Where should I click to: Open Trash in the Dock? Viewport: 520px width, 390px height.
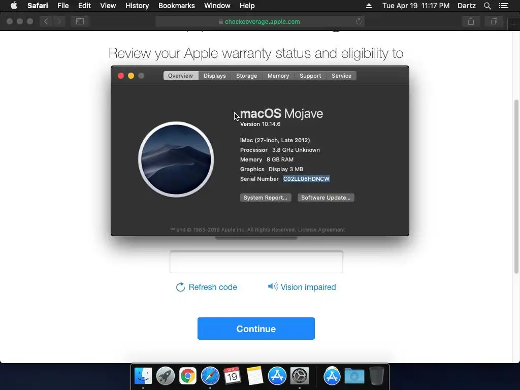[x=376, y=376]
